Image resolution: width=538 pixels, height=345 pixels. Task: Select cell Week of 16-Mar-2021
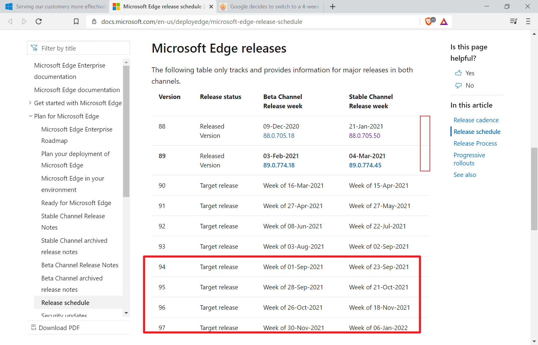point(293,186)
